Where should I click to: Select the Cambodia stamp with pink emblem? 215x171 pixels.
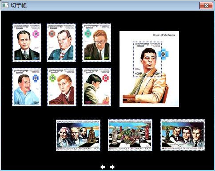[x=27, y=43]
